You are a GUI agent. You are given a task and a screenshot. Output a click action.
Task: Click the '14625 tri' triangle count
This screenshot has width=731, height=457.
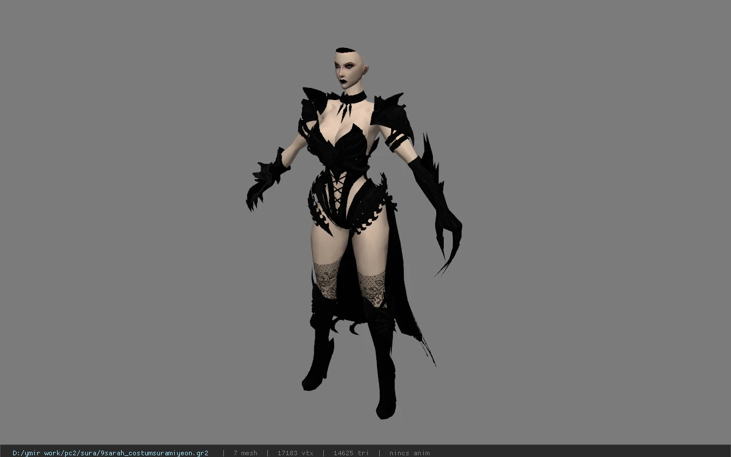(x=351, y=453)
